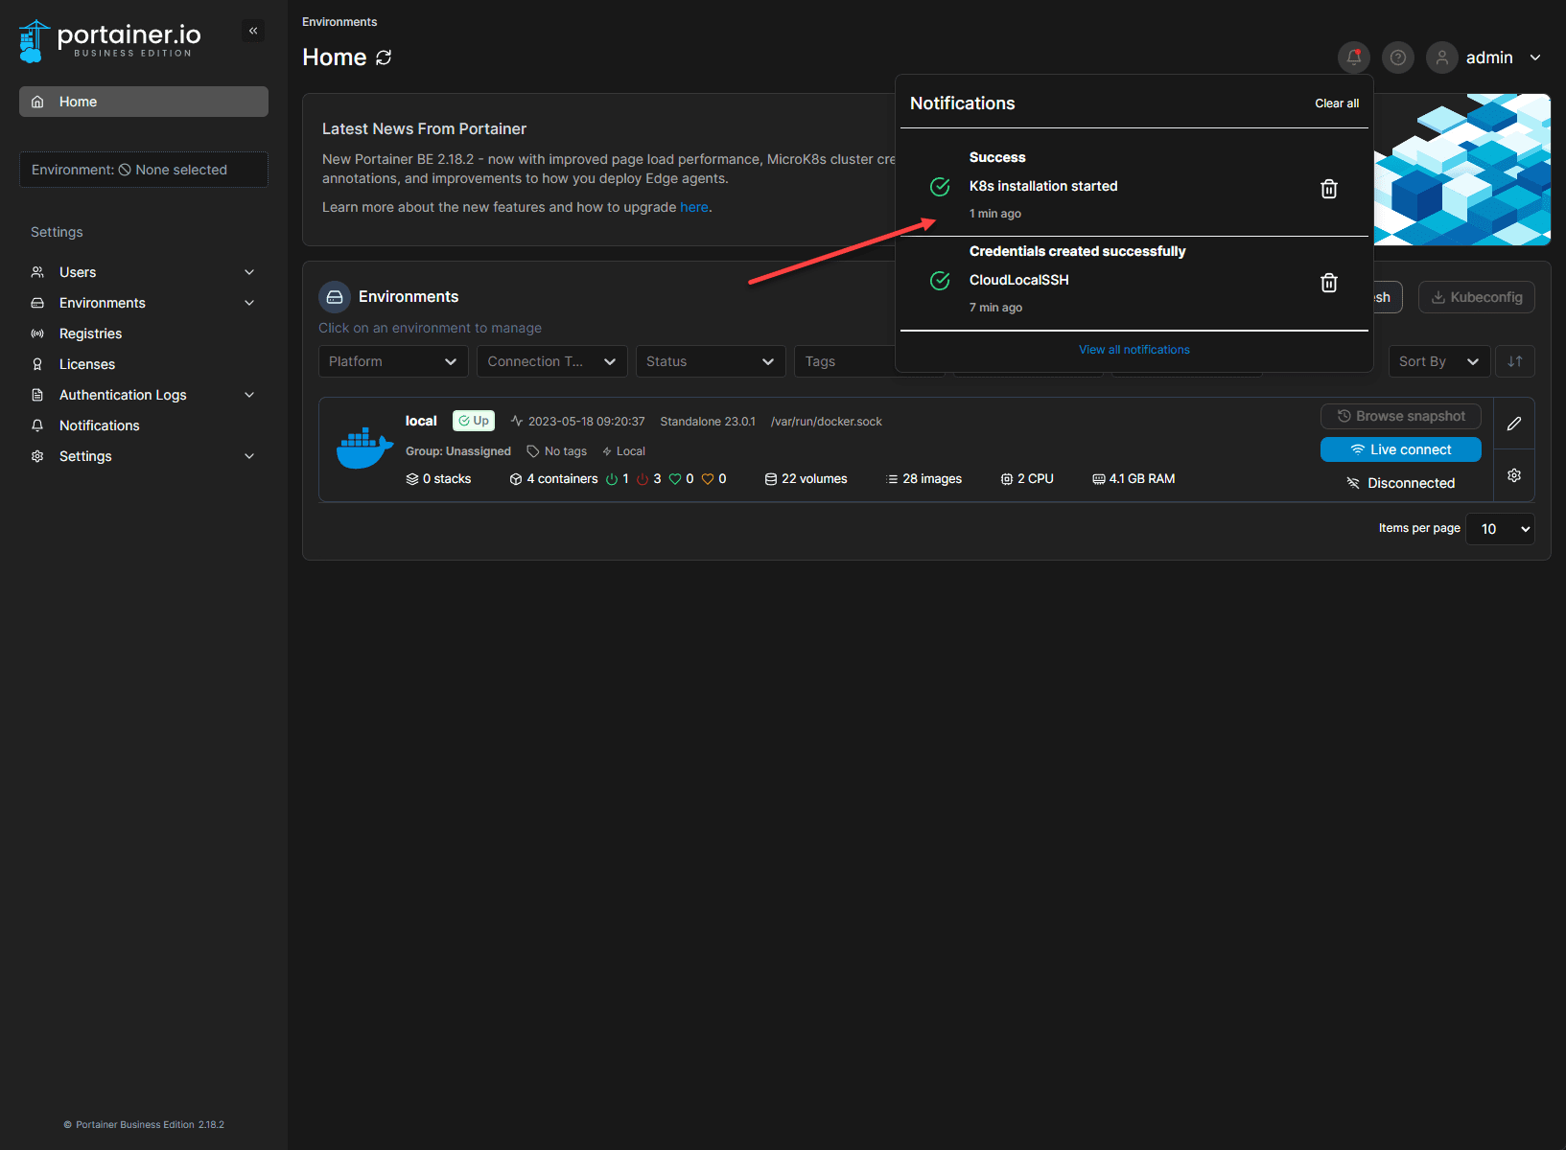The height and width of the screenshot is (1150, 1566).
Task: Click View all notifications link
Action: tap(1134, 350)
